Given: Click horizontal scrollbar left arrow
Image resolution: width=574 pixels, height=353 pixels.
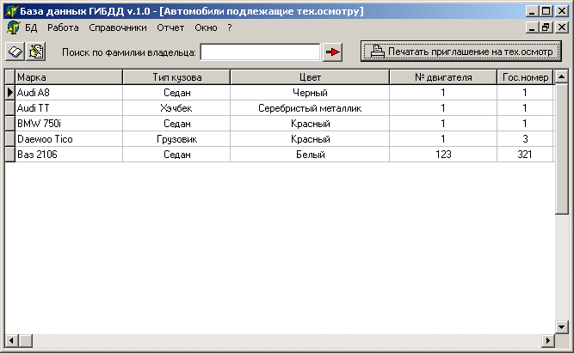Looking at the screenshot, I should pos(12,341).
